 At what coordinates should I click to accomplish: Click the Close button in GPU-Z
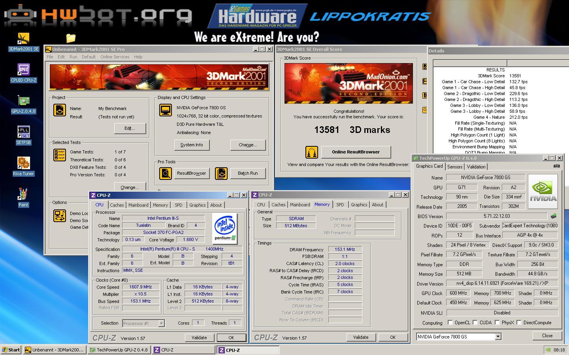click(547, 336)
